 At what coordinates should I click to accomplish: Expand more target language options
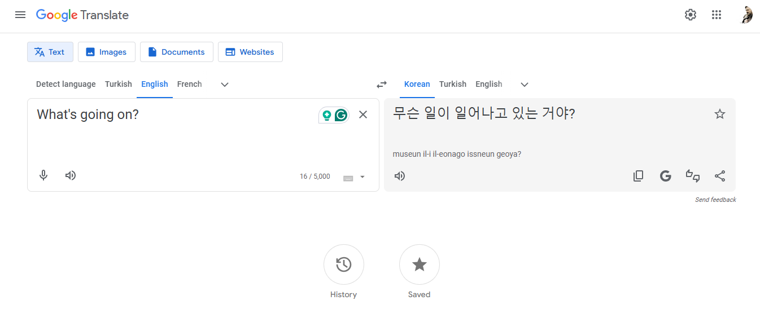tap(524, 84)
